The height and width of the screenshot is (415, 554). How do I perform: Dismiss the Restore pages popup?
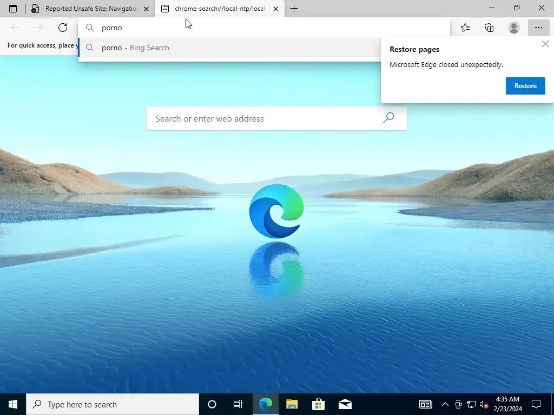(545, 44)
